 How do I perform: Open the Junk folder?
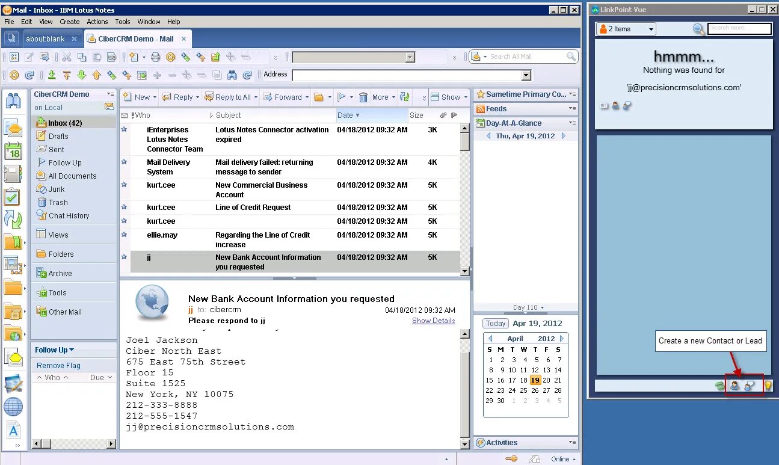pyautogui.click(x=57, y=189)
